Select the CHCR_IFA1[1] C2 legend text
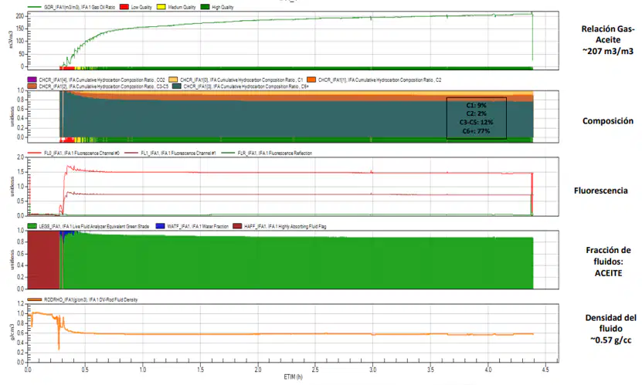The image size is (642, 385). (x=380, y=80)
